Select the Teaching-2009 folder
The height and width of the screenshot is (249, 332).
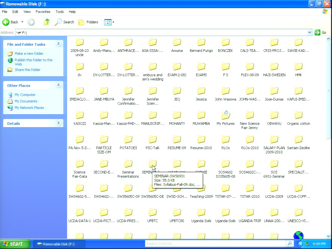point(201,191)
